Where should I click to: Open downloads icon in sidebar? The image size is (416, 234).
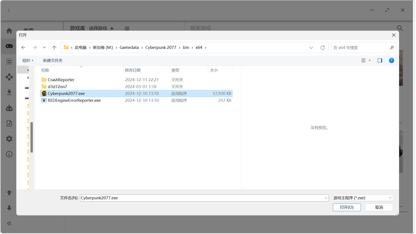coord(9,92)
